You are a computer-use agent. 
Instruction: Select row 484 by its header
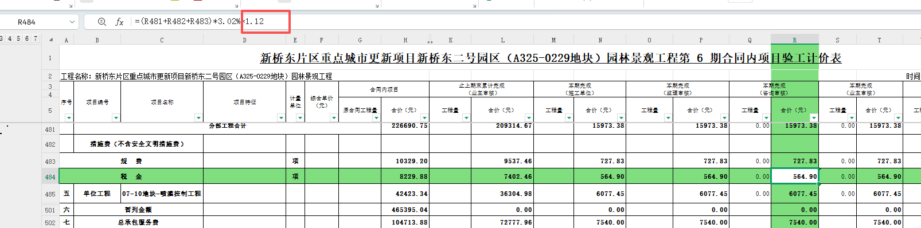point(50,177)
